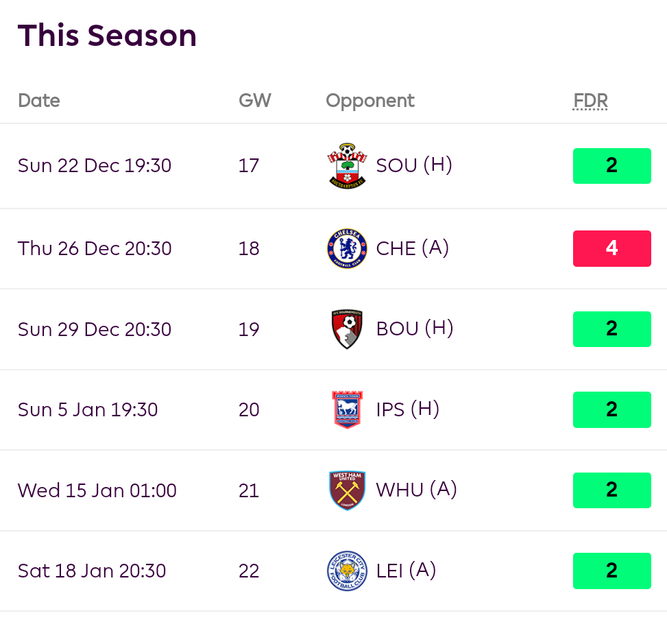Click the Southampton club crest icon
The width and height of the screenshot is (667, 620).
(347, 166)
